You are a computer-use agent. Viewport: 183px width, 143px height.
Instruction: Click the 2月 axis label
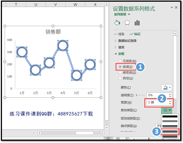(35, 93)
